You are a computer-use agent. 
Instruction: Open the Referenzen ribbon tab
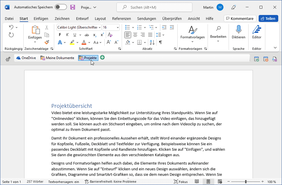(x=121, y=19)
